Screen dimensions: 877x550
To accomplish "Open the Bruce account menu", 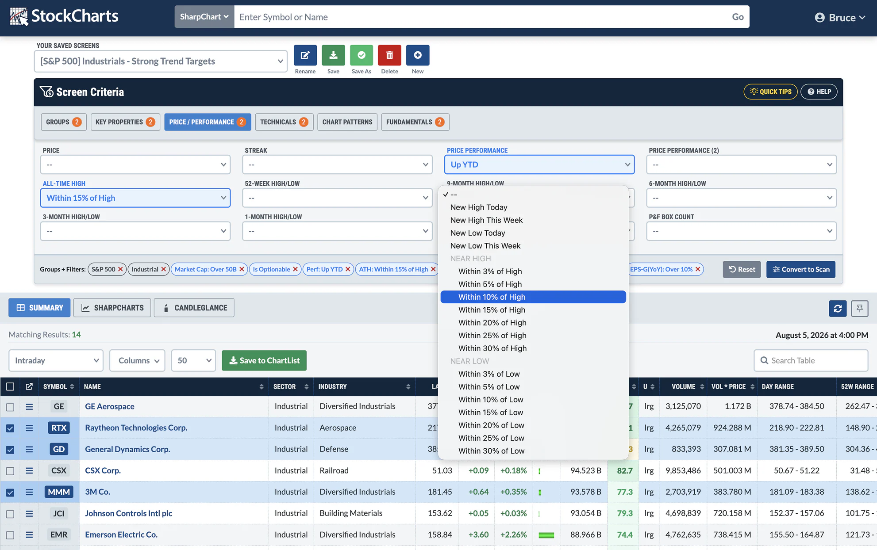I will (840, 17).
